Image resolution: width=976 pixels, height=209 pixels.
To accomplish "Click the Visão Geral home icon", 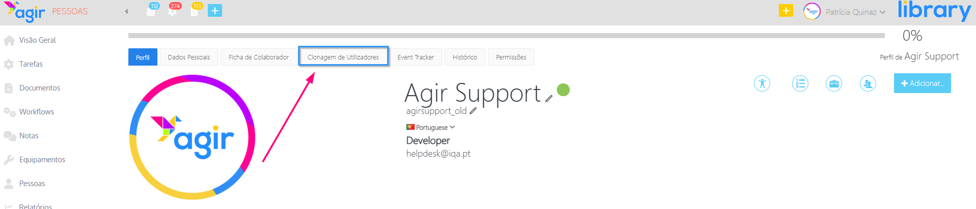I will pos(9,40).
